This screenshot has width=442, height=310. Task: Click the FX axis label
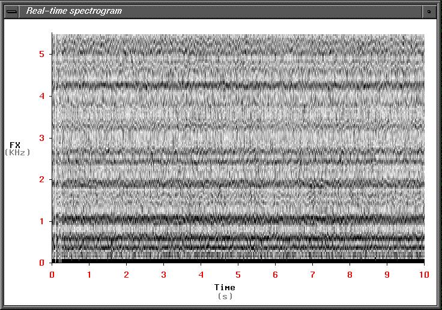pyautogui.click(x=15, y=145)
